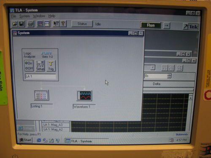211x158 pixels.
Task: Click the Run button
Action: point(151,25)
